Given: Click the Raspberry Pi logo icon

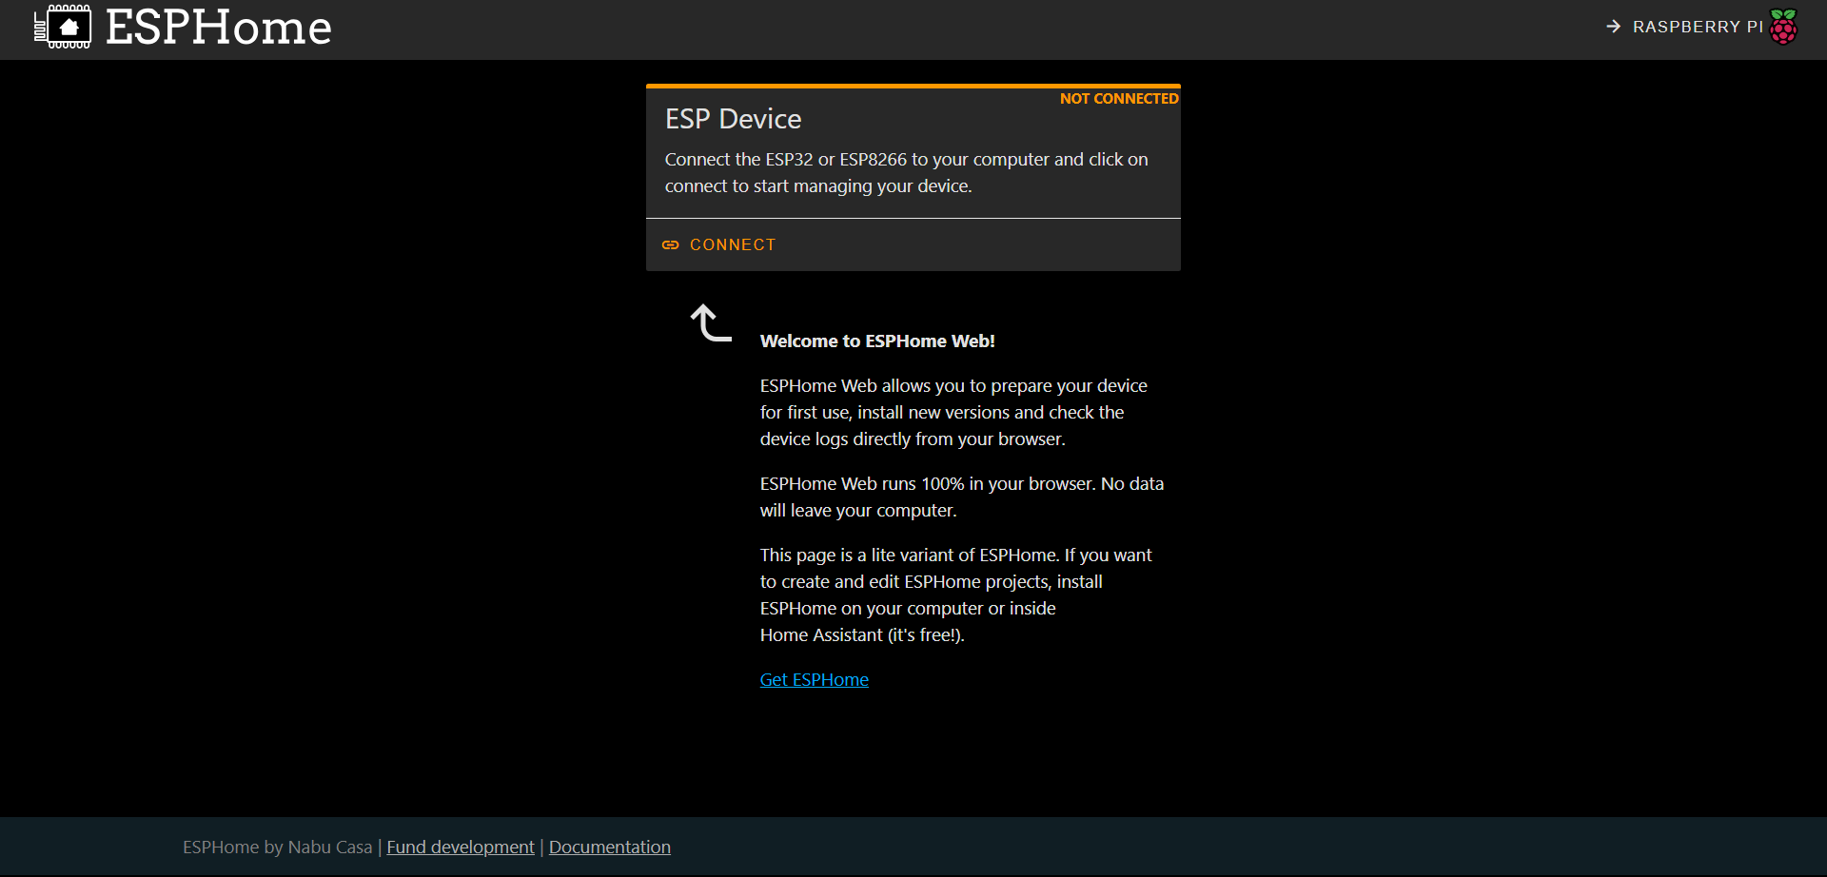Looking at the screenshot, I should point(1783,27).
